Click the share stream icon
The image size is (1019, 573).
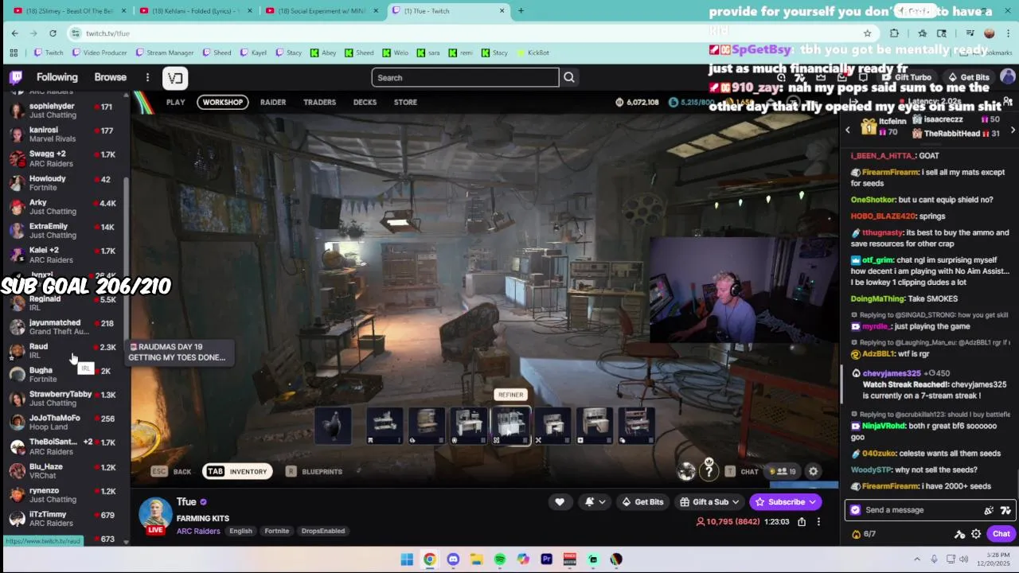802,521
